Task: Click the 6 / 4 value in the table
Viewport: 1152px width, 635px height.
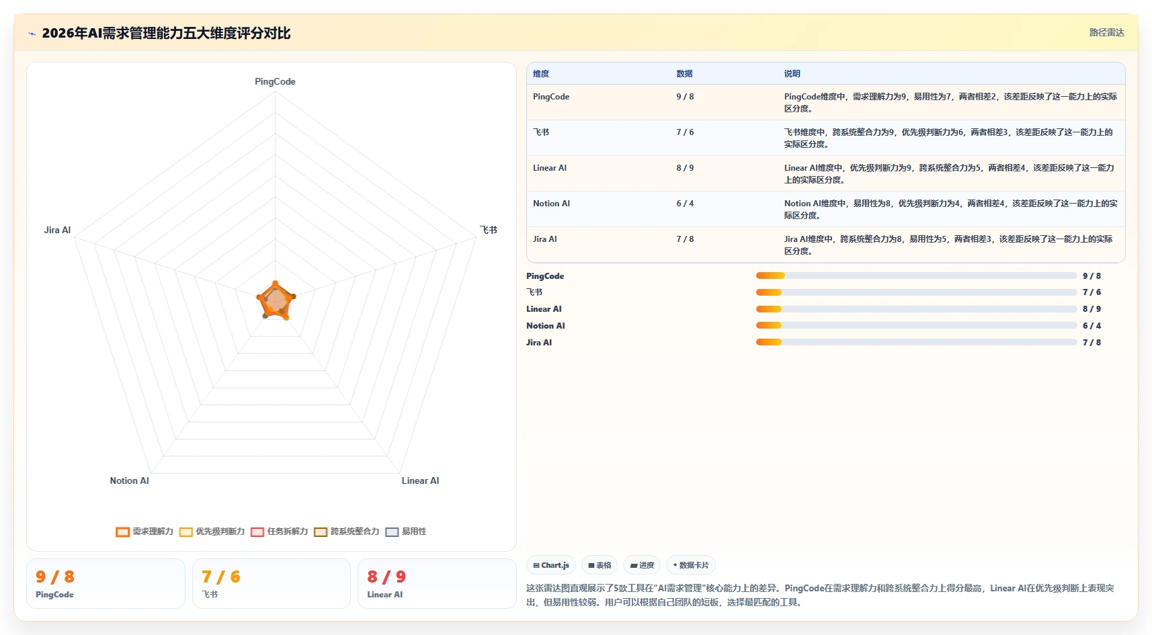Action: [685, 204]
